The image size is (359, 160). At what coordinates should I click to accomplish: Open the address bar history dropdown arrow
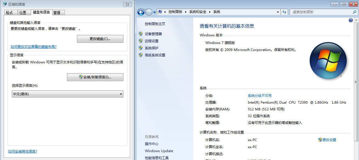pos(278,12)
